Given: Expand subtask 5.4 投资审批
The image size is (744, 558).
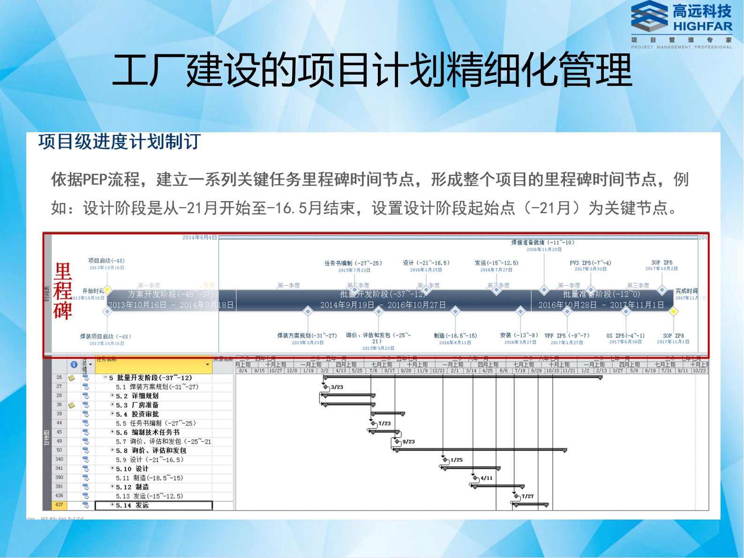Looking at the screenshot, I should [x=112, y=414].
